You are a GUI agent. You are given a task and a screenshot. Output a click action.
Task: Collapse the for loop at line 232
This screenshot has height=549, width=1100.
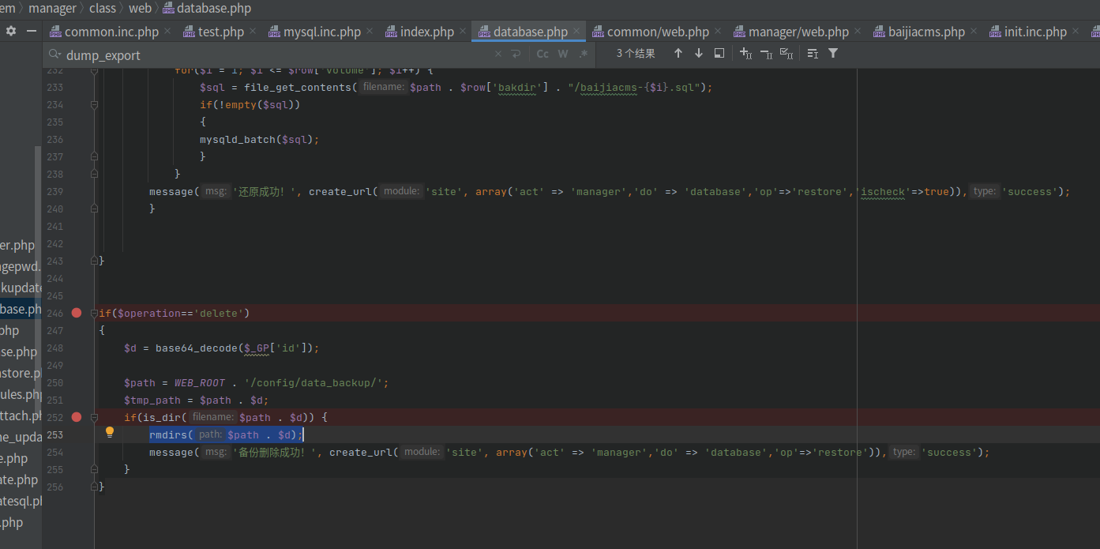[x=94, y=70]
